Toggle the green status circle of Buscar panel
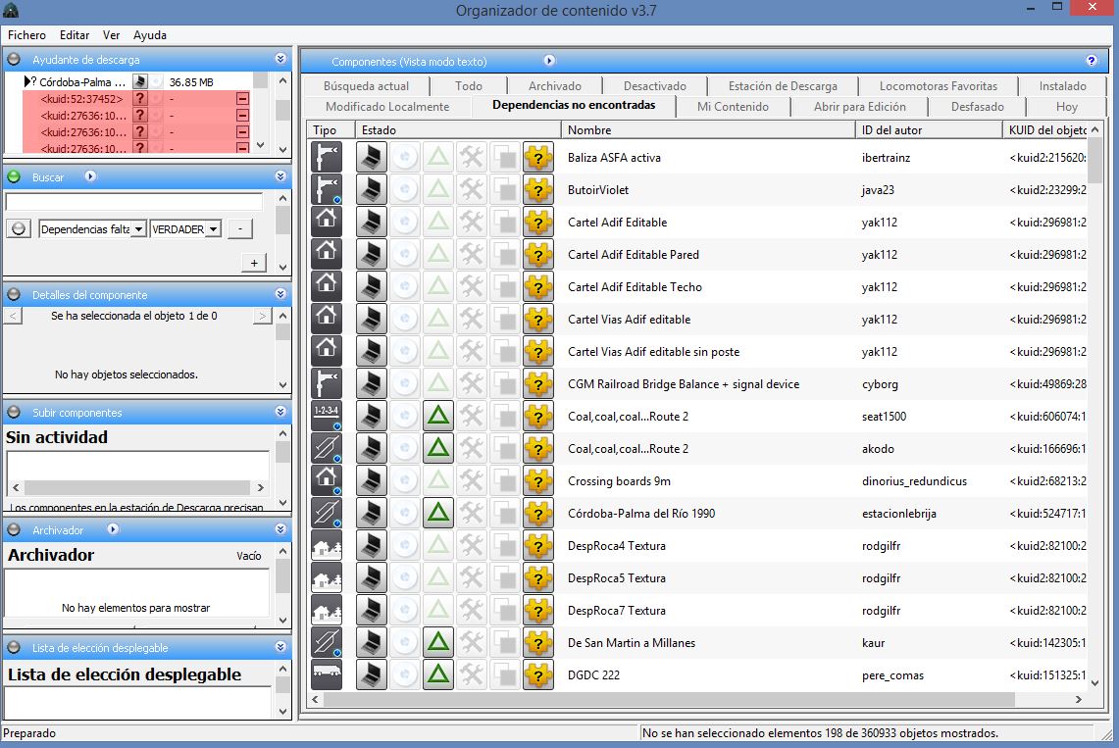The height and width of the screenshot is (748, 1119). coord(14,176)
